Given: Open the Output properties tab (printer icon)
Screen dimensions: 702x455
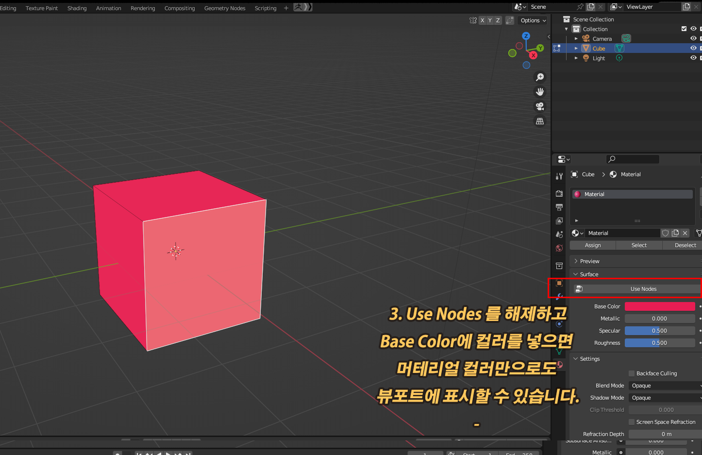Looking at the screenshot, I should (559, 207).
